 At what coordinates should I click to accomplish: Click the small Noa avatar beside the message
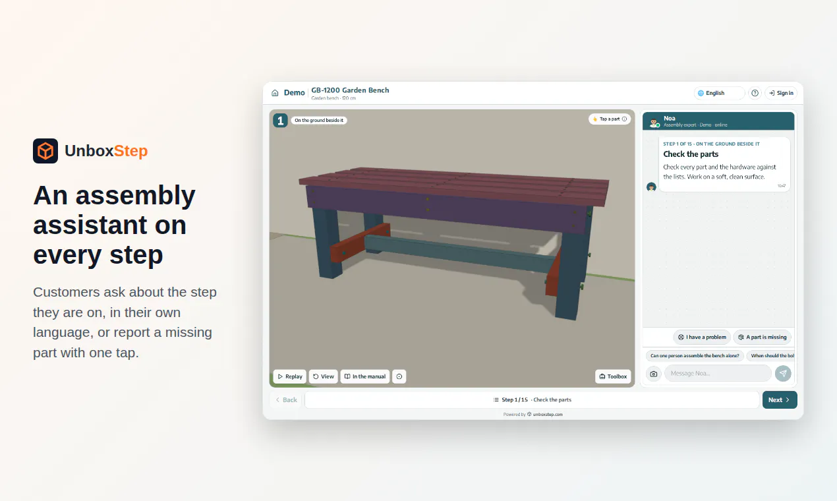[x=651, y=187]
